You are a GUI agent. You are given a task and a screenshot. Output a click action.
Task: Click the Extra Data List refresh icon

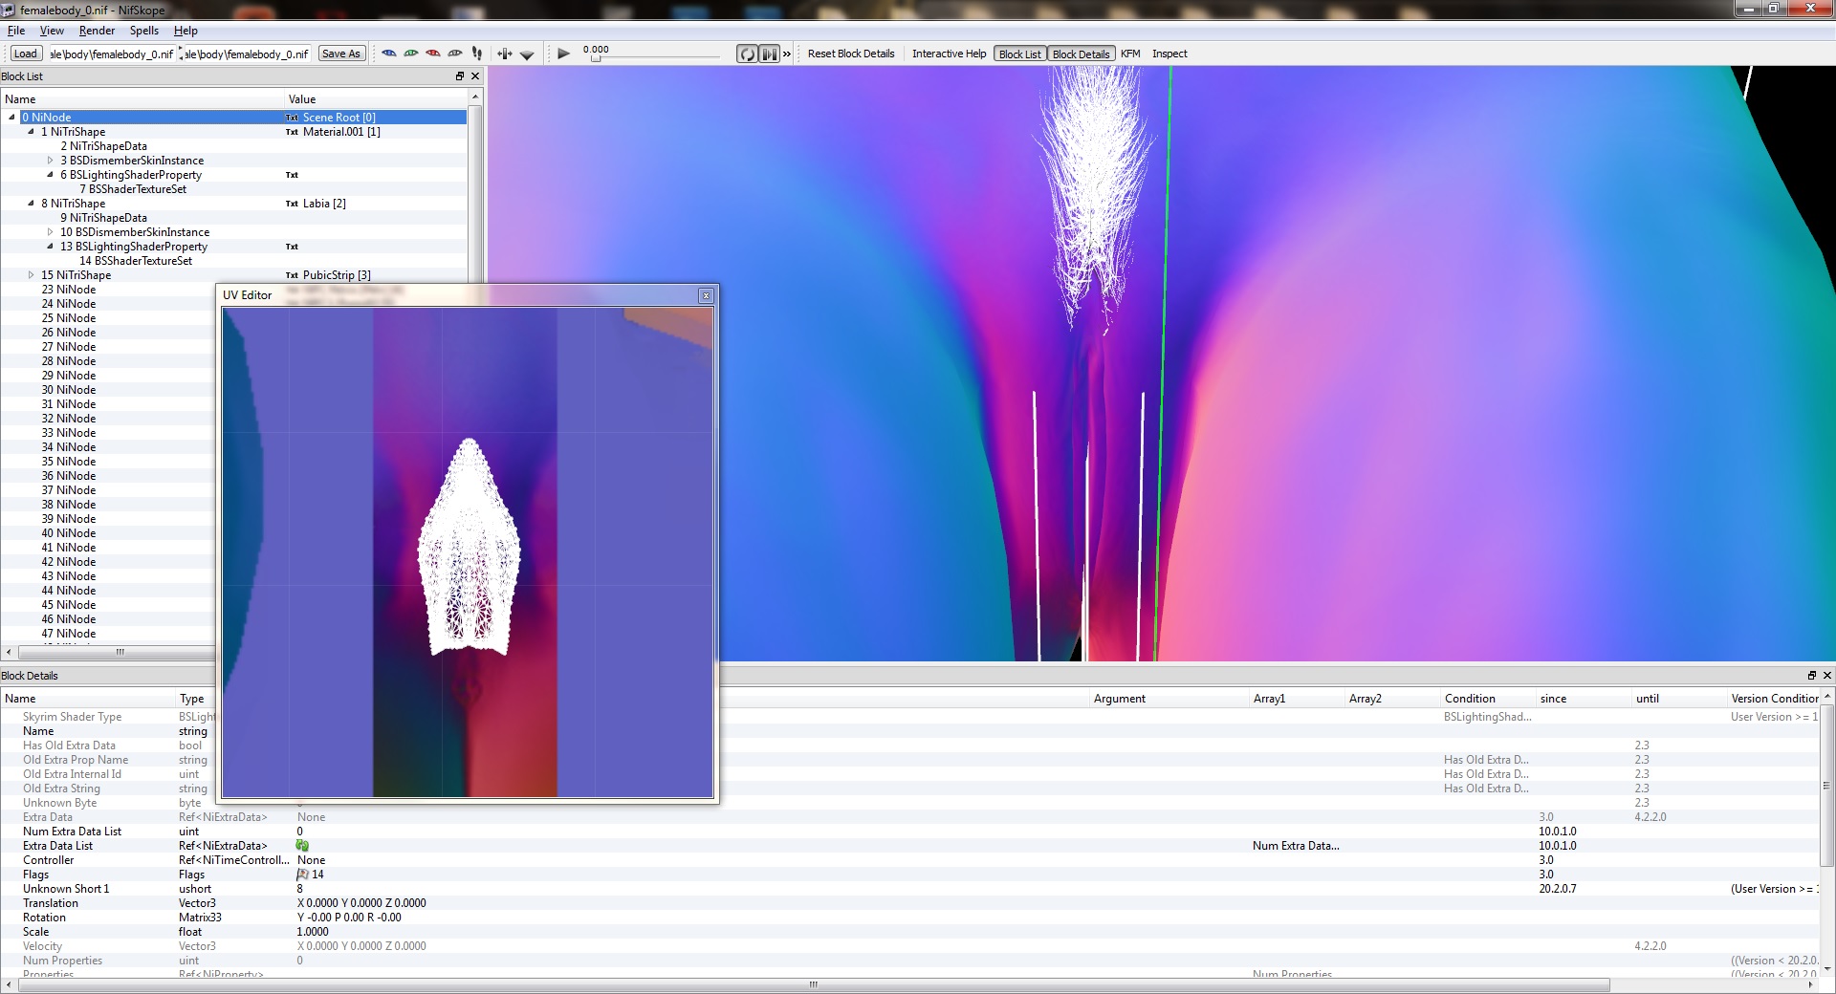pos(302,846)
